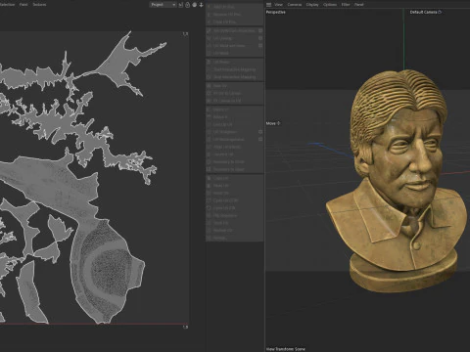Open the Project dropdown in UV editor
Viewport: 470px width, 352px height.
[163, 5]
